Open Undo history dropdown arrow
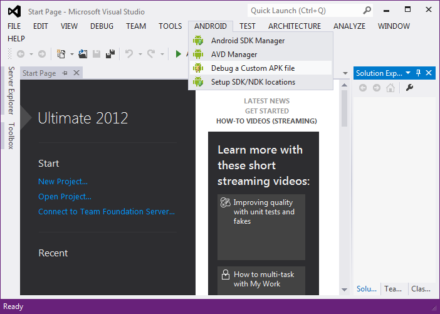The image size is (440, 314). point(140,54)
